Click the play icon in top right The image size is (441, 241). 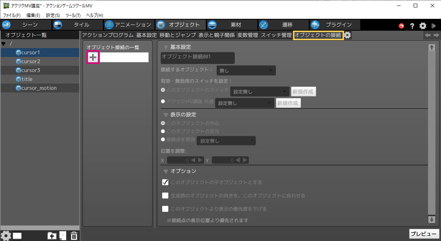coord(434,26)
